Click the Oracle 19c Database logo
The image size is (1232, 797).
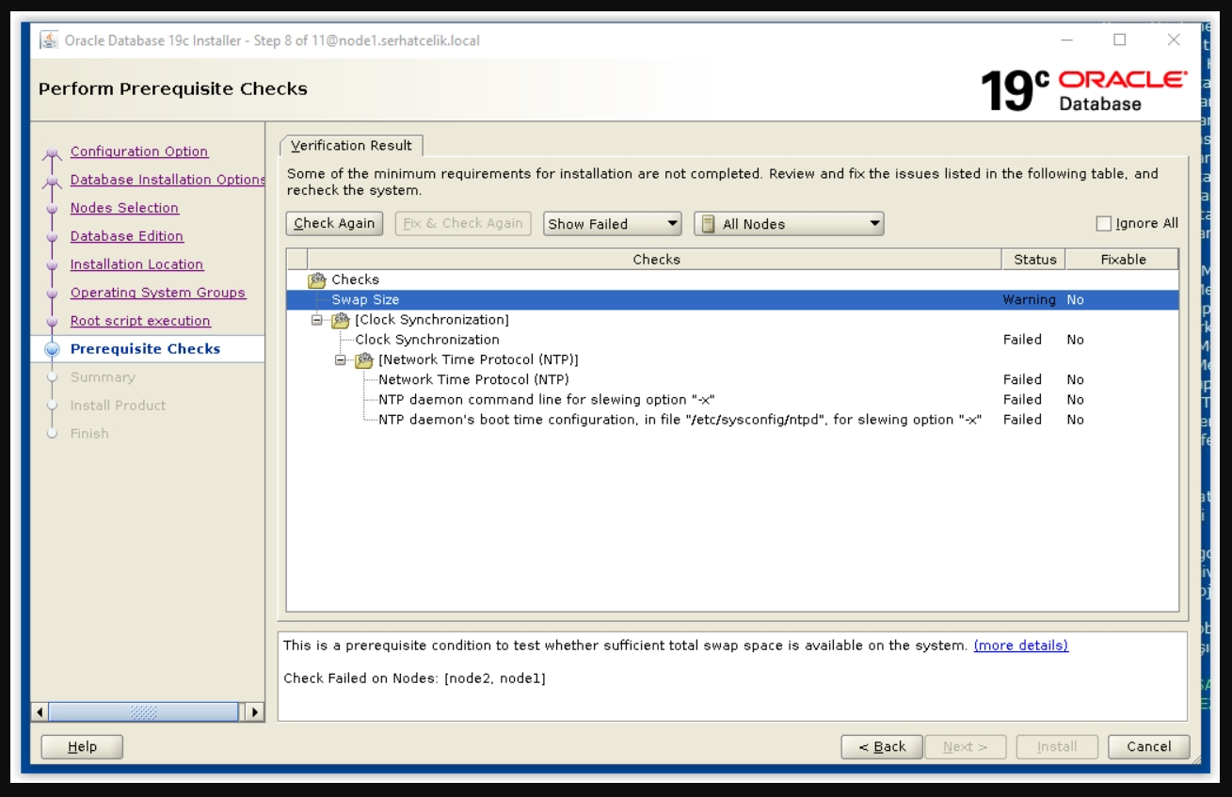point(1082,90)
